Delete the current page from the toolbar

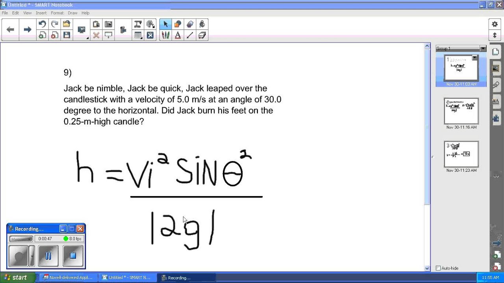(54, 35)
